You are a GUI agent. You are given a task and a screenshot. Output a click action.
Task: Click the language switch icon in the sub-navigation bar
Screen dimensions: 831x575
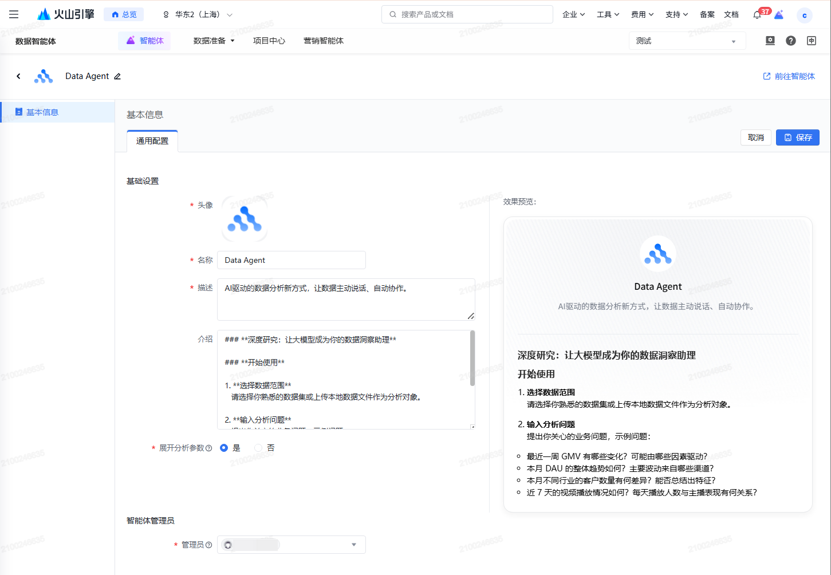pyautogui.click(x=812, y=41)
